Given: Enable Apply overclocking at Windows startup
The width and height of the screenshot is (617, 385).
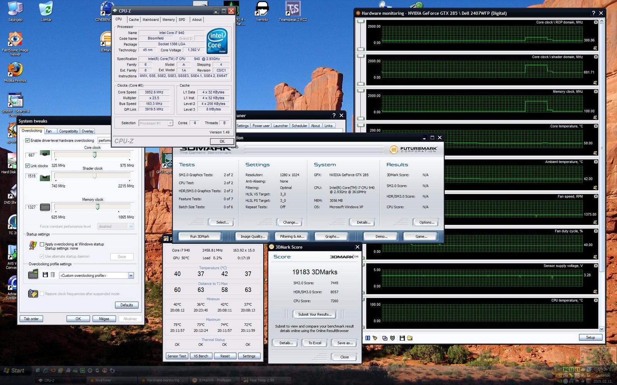Looking at the screenshot, I should tap(42, 244).
